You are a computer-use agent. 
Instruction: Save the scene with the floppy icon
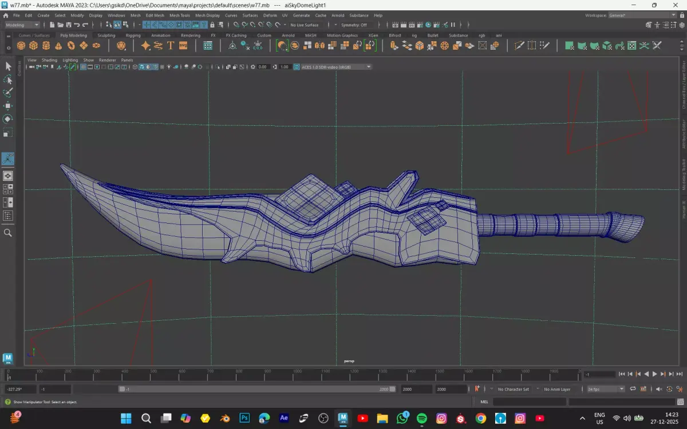pos(69,25)
